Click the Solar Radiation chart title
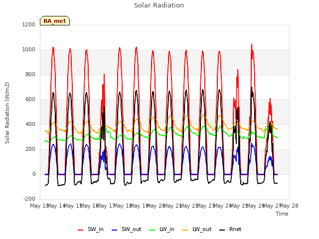319x239 pixels. 159,5
